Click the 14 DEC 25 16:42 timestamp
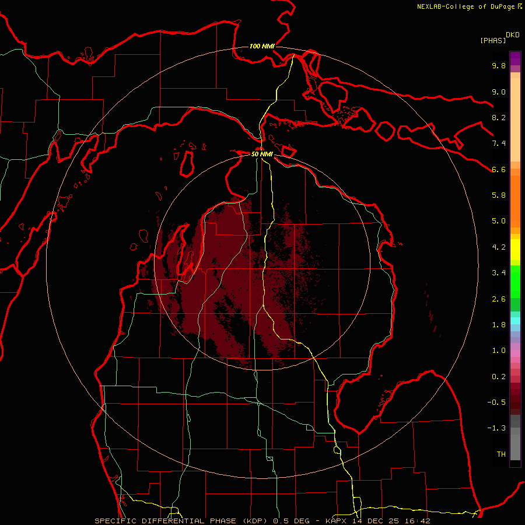Screen dimensions: 525x525 (x=391, y=521)
